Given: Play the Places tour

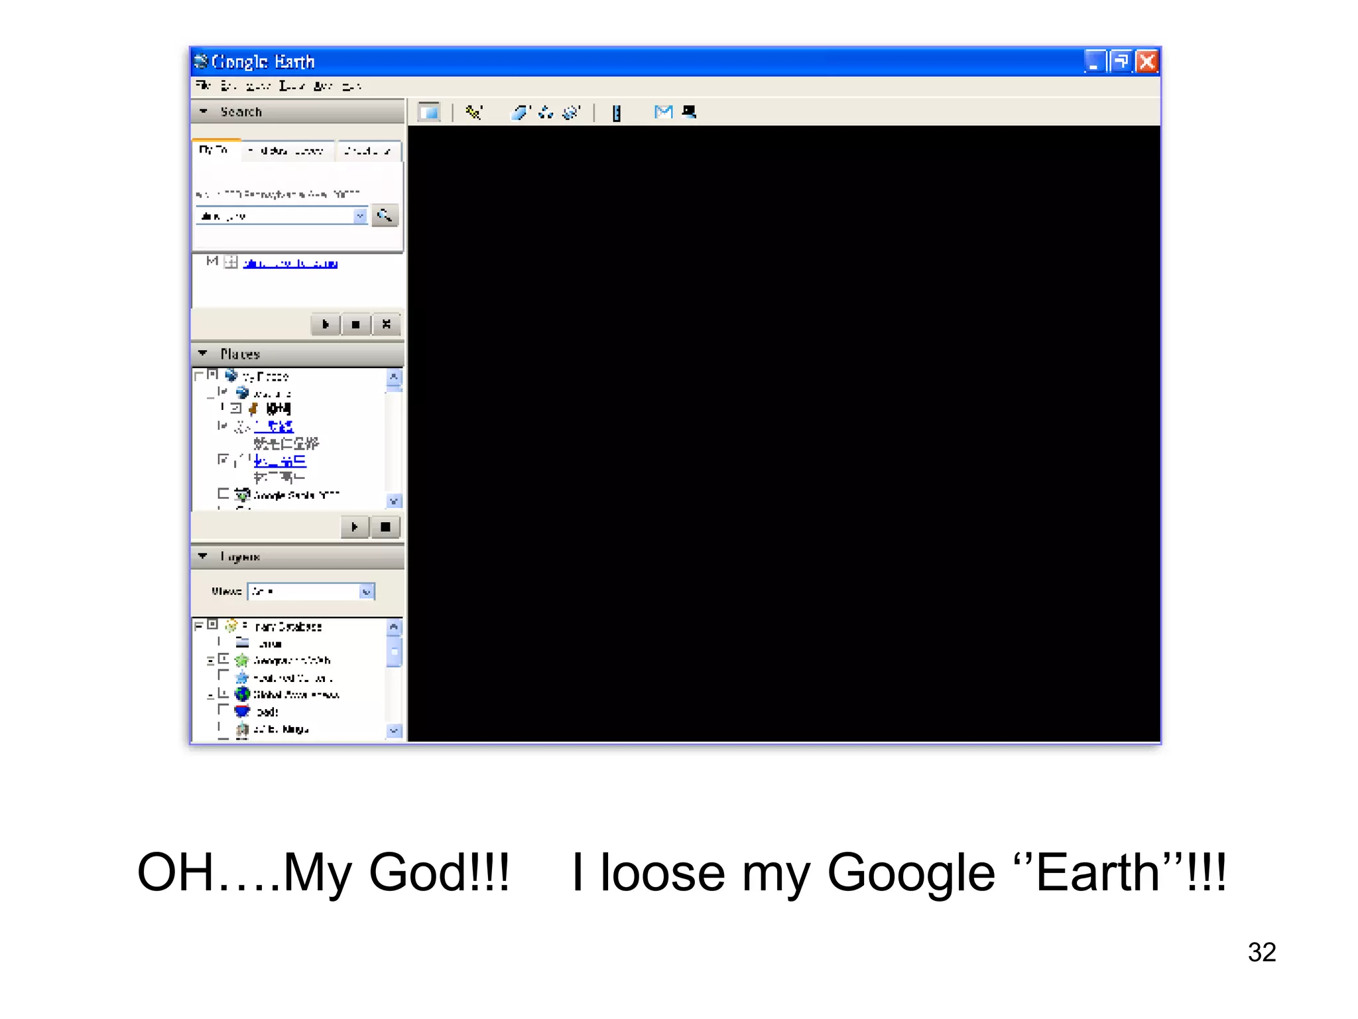Looking at the screenshot, I should click(x=355, y=527).
